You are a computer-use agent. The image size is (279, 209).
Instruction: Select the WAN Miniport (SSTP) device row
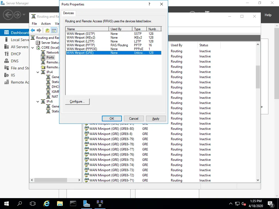[114, 33]
